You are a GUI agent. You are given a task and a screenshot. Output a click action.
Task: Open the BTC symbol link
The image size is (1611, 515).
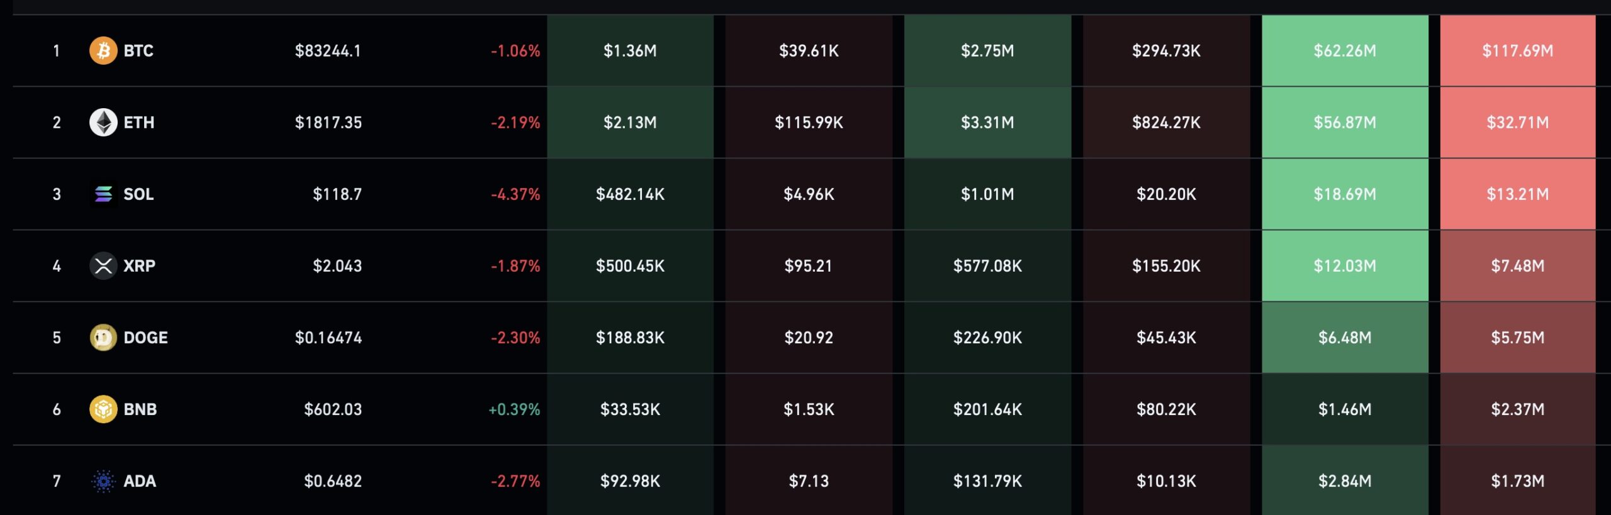138,50
